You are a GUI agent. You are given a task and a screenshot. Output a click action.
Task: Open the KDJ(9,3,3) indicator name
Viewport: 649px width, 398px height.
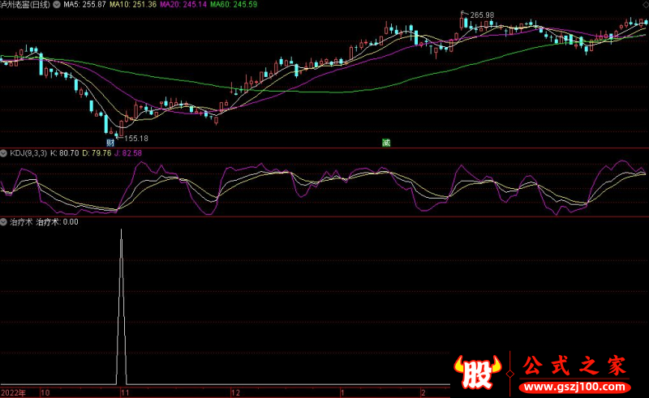tap(28, 152)
